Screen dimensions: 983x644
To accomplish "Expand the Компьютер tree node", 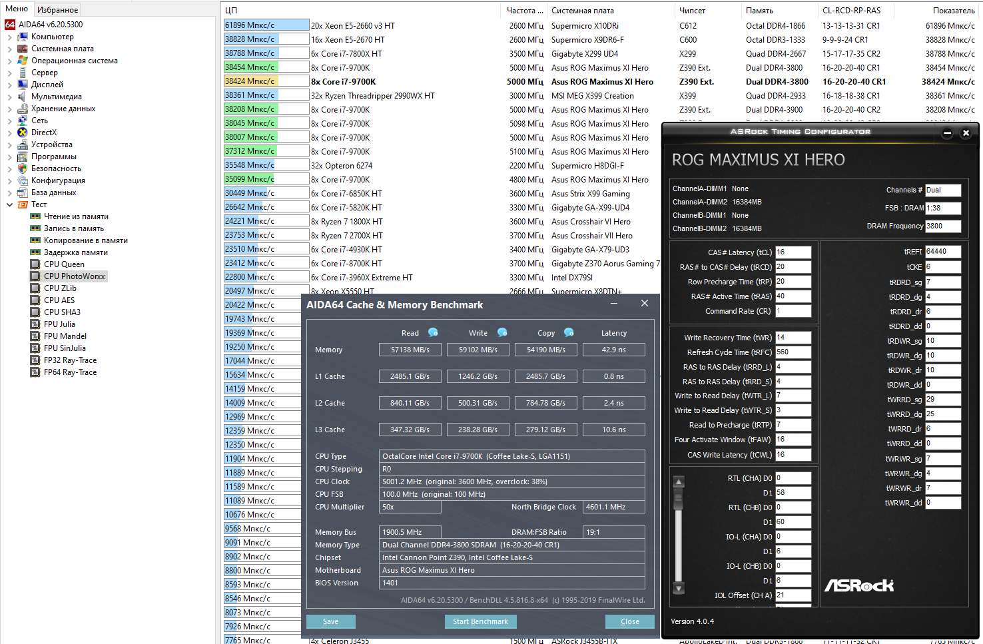I will 9,37.
